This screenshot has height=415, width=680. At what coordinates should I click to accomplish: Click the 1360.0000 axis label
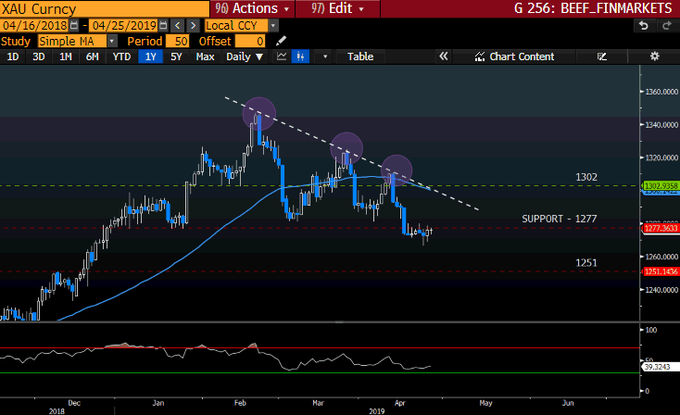pos(661,92)
